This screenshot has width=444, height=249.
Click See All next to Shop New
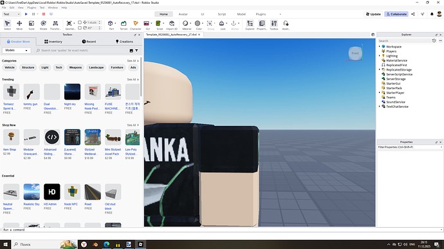pyautogui.click(x=133, y=125)
